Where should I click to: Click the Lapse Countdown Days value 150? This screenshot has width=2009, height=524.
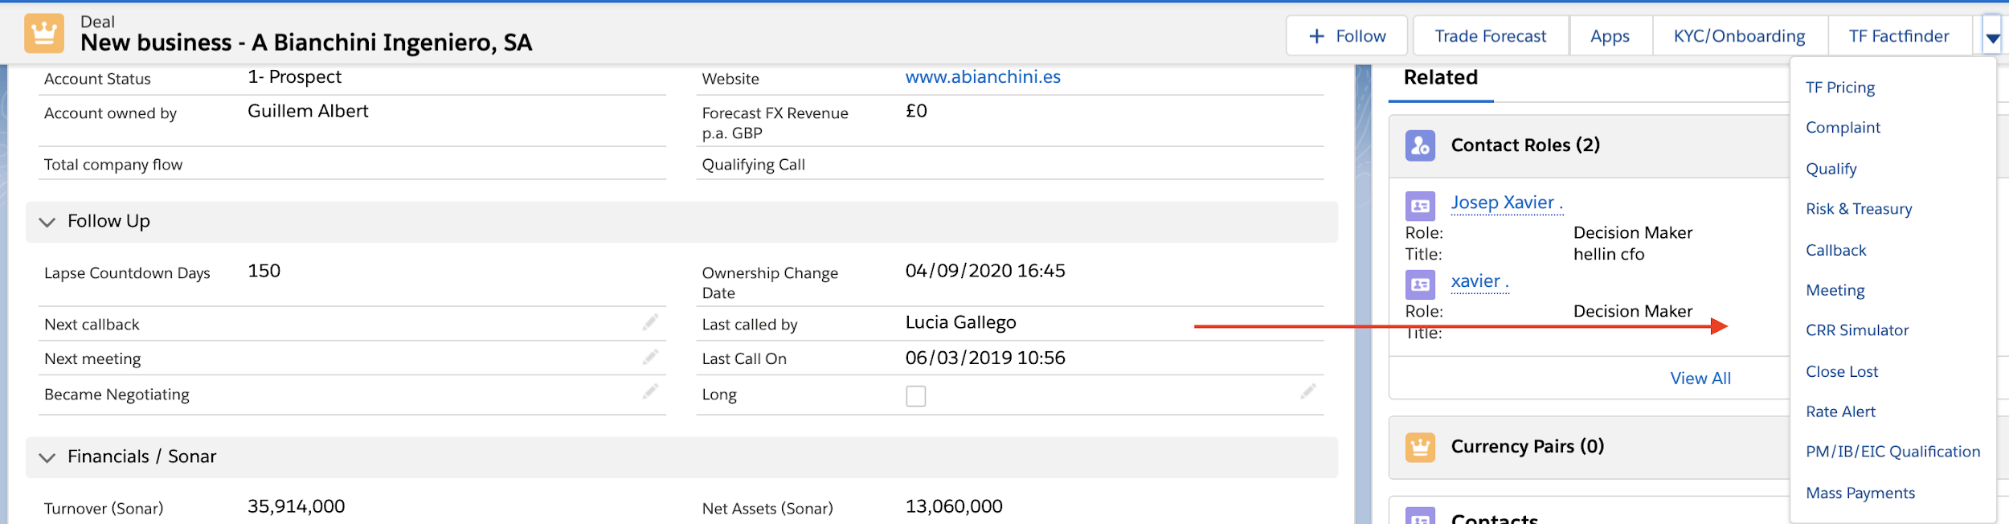point(264,271)
